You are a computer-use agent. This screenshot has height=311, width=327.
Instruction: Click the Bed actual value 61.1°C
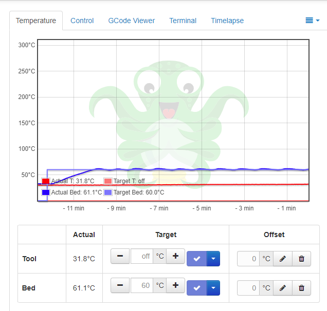(x=84, y=288)
